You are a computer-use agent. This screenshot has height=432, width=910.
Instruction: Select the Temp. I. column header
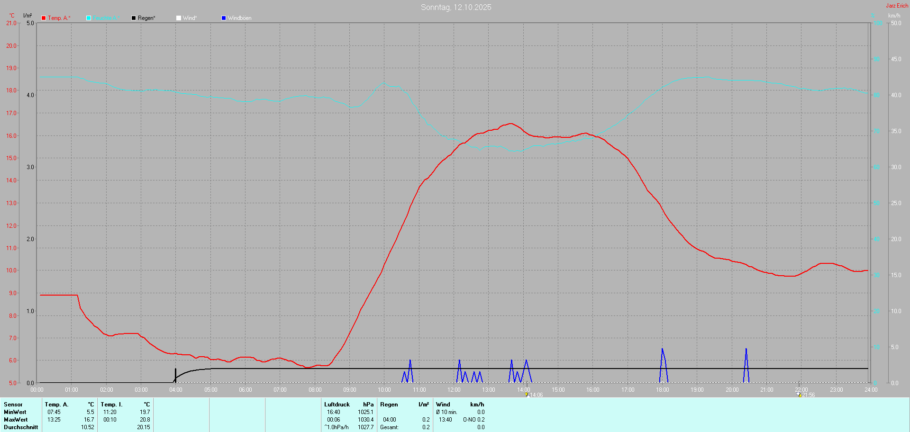111,405
